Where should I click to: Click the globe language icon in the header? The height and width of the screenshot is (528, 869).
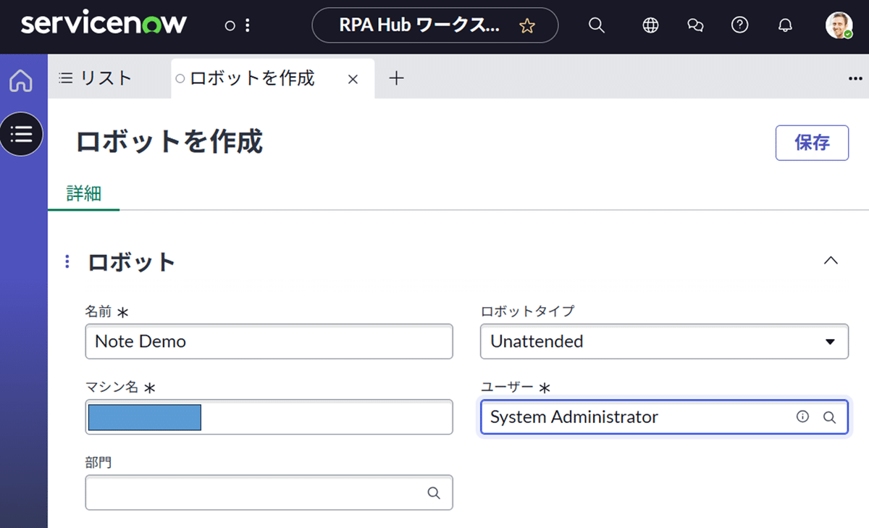click(650, 25)
